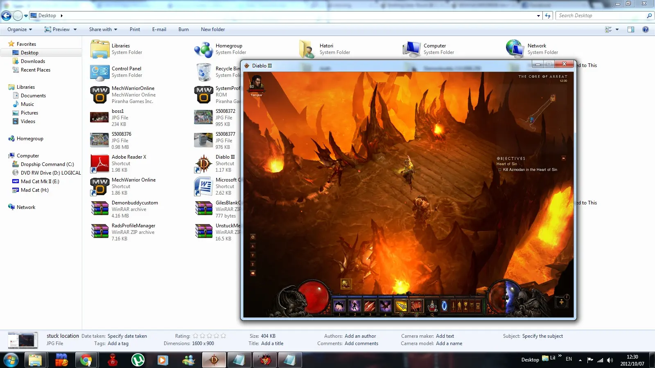Image resolution: width=655 pixels, height=368 pixels.
Task: Click E-mail in the Explorer toolbar
Action: [159, 29]
